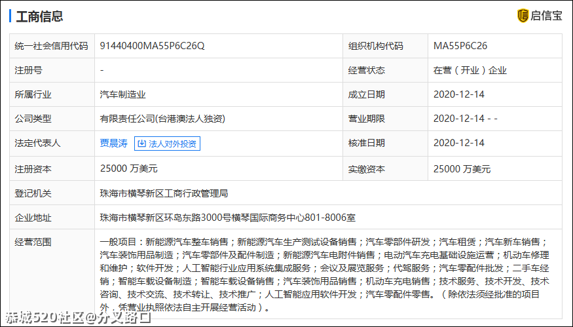Screen dimensions: 573x327
Task: Click the 公司类型 label
Action: pos(33,119)
